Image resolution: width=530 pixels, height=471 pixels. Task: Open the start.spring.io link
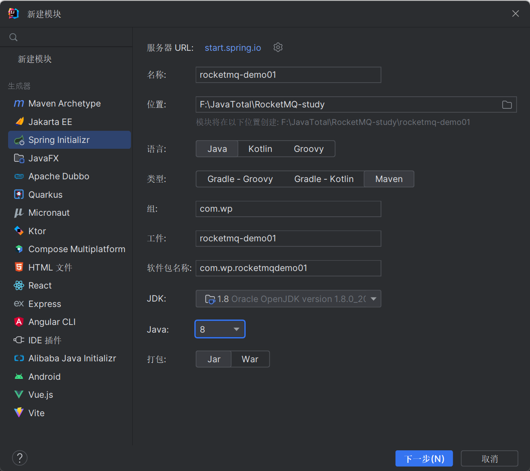click(233, 48)
